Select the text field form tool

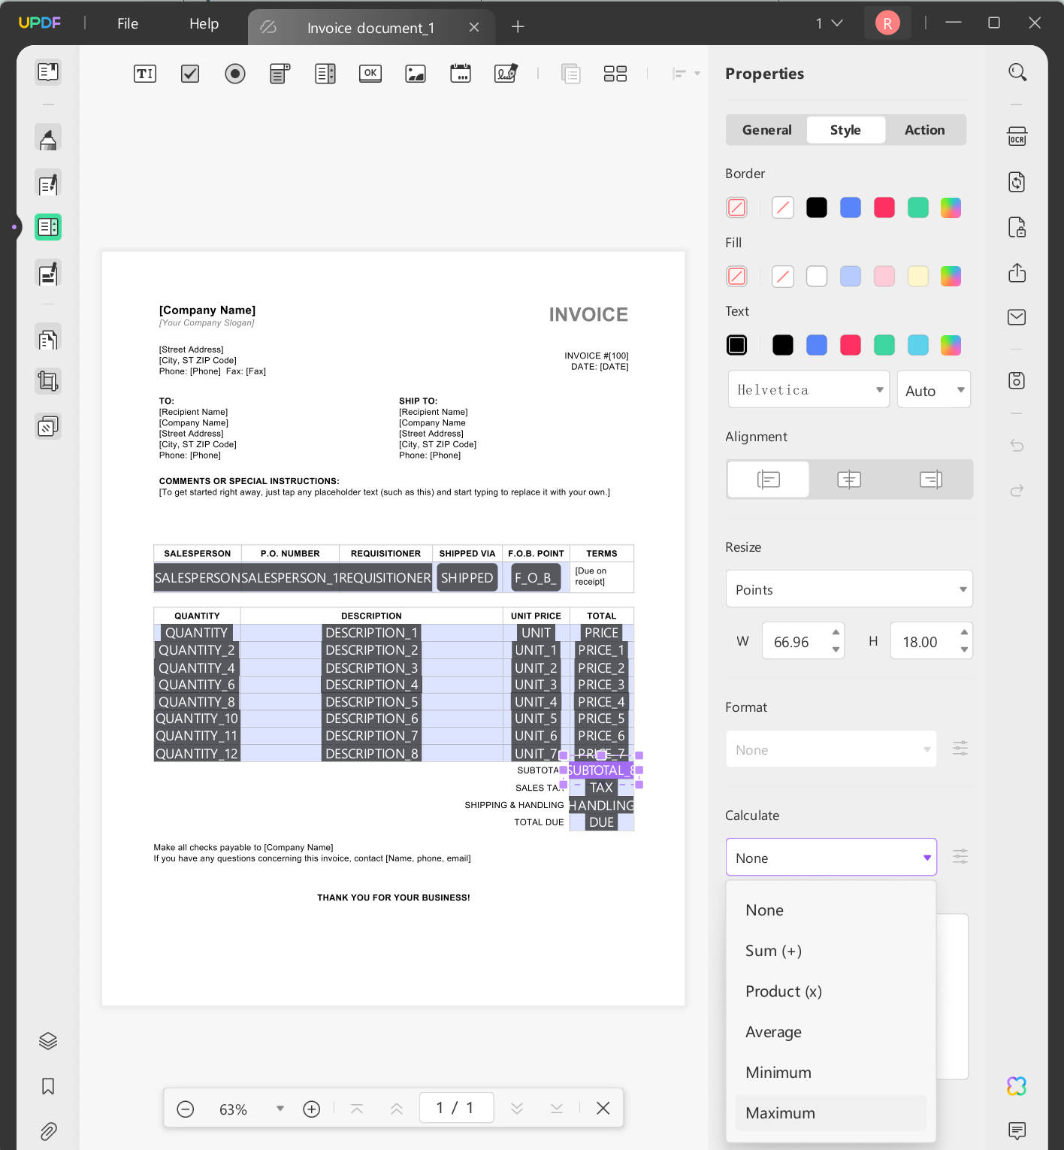(x=144, y=73)
